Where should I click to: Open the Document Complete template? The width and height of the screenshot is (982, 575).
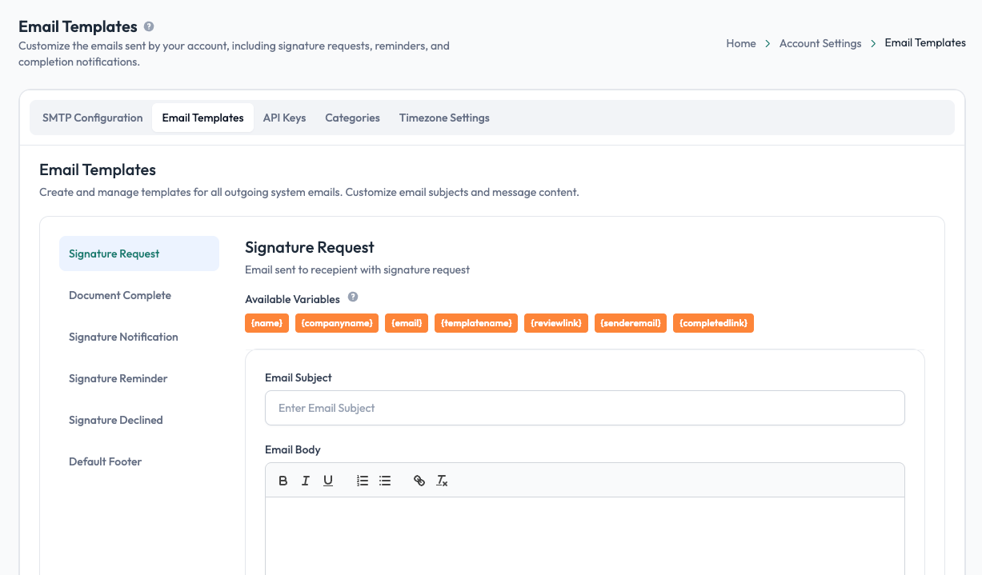click(x=139, y=295)
